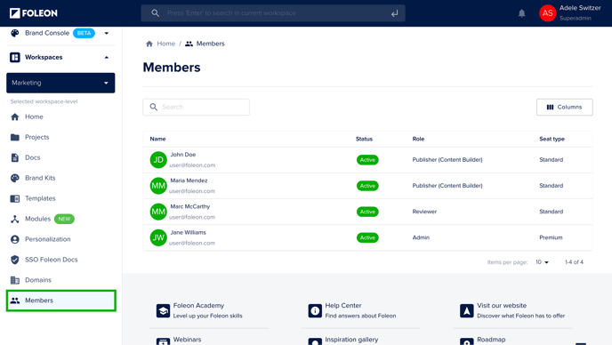Image resolution: width=612 pixels, height=345 pixels.
Task: Click the Maria Mendez name
Action: click(189, 181)
